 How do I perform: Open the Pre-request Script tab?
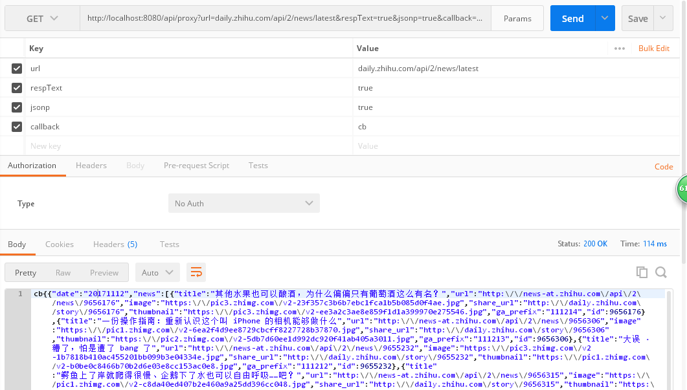coord(196,166)
